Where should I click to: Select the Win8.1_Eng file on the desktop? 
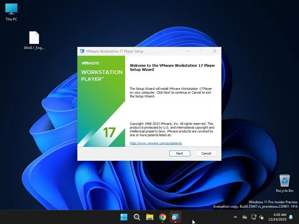pyautogui.click(x=34, y=40)
